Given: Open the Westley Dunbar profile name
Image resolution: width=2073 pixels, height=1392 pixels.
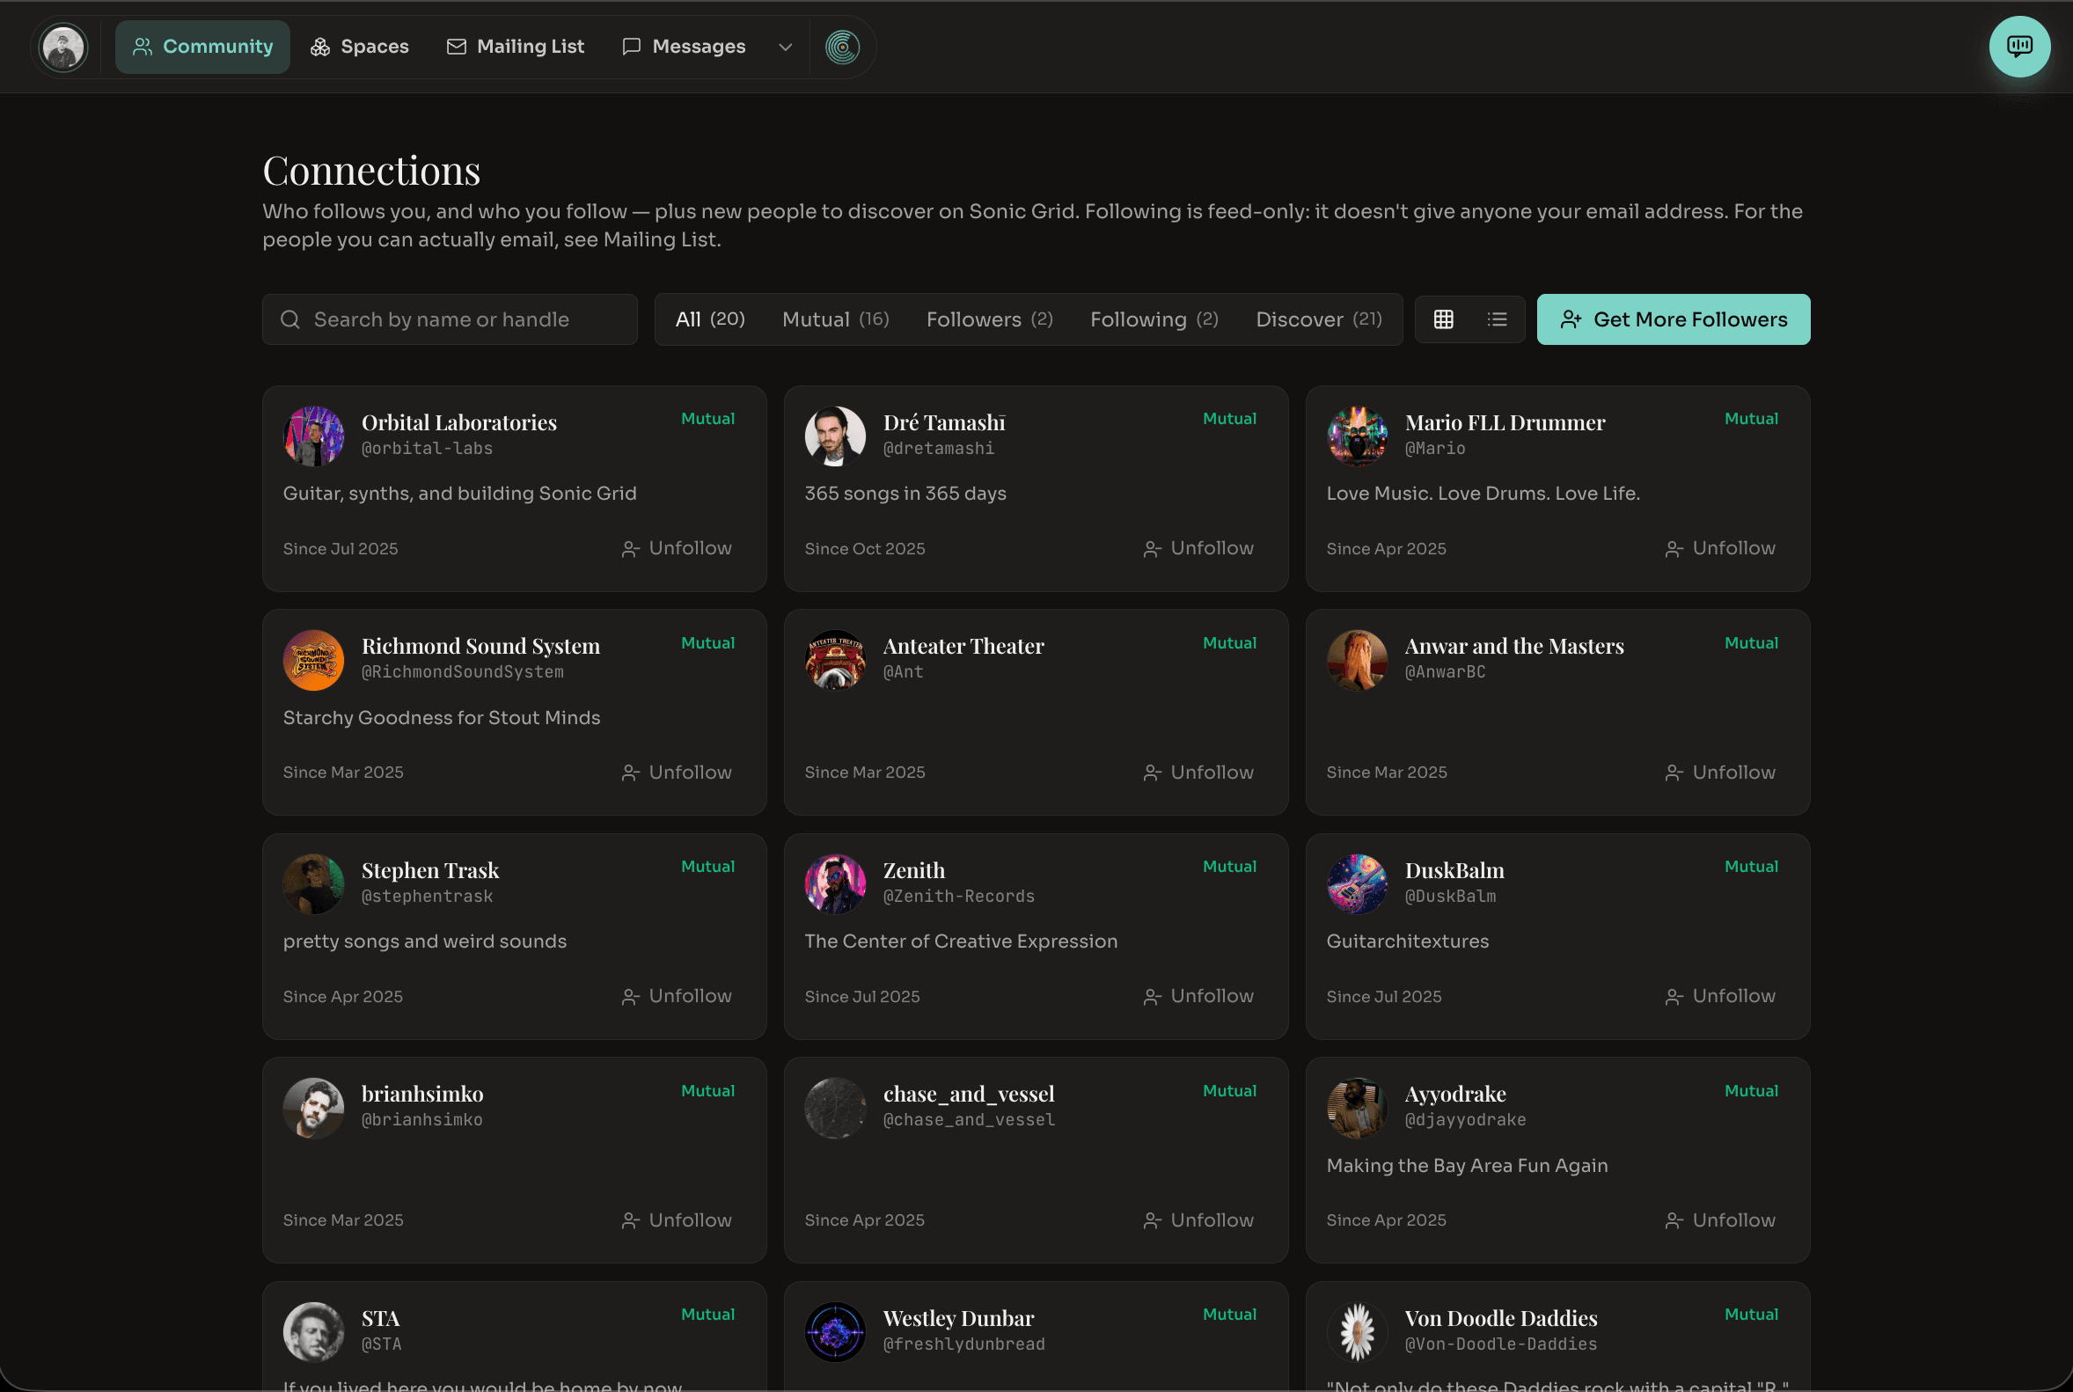Looking at the screenshot, I should pyautogui.click(x=958, y=1318).
